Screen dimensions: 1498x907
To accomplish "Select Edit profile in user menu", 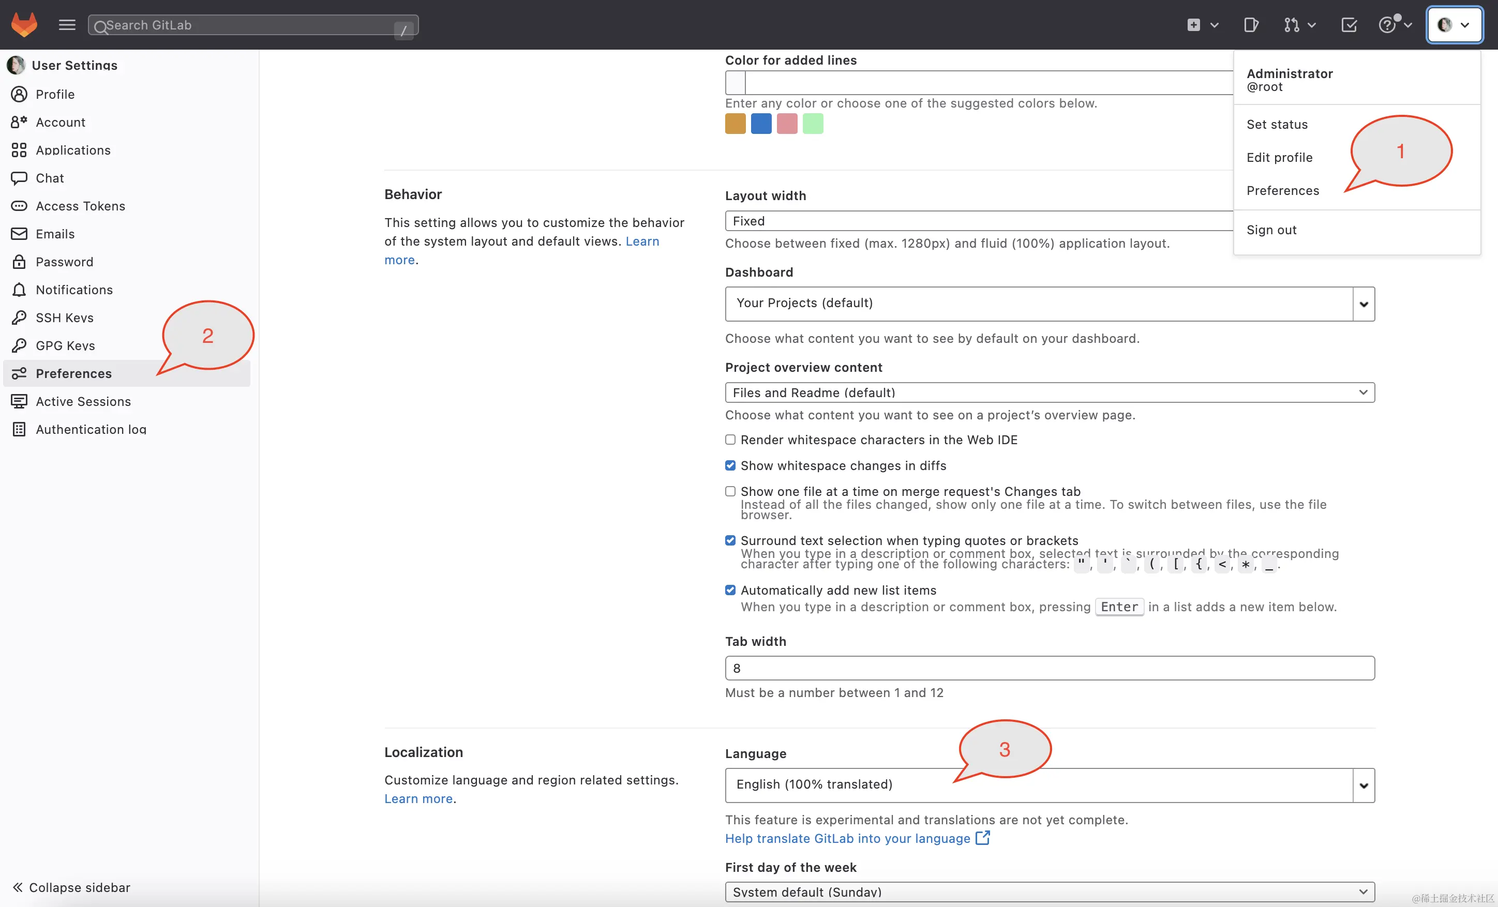I will (1279, 157).
